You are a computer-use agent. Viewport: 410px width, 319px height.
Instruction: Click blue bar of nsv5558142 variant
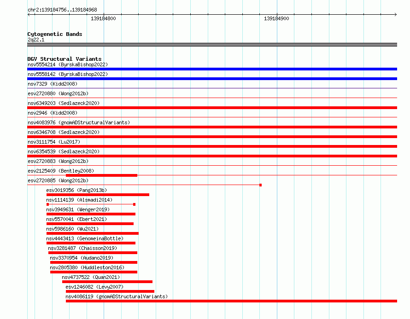point(212,79)
